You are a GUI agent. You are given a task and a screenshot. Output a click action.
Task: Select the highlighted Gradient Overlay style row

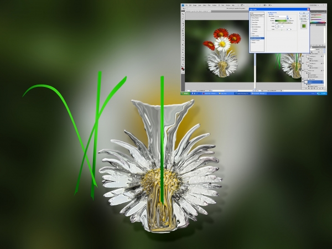pos(257,38)
